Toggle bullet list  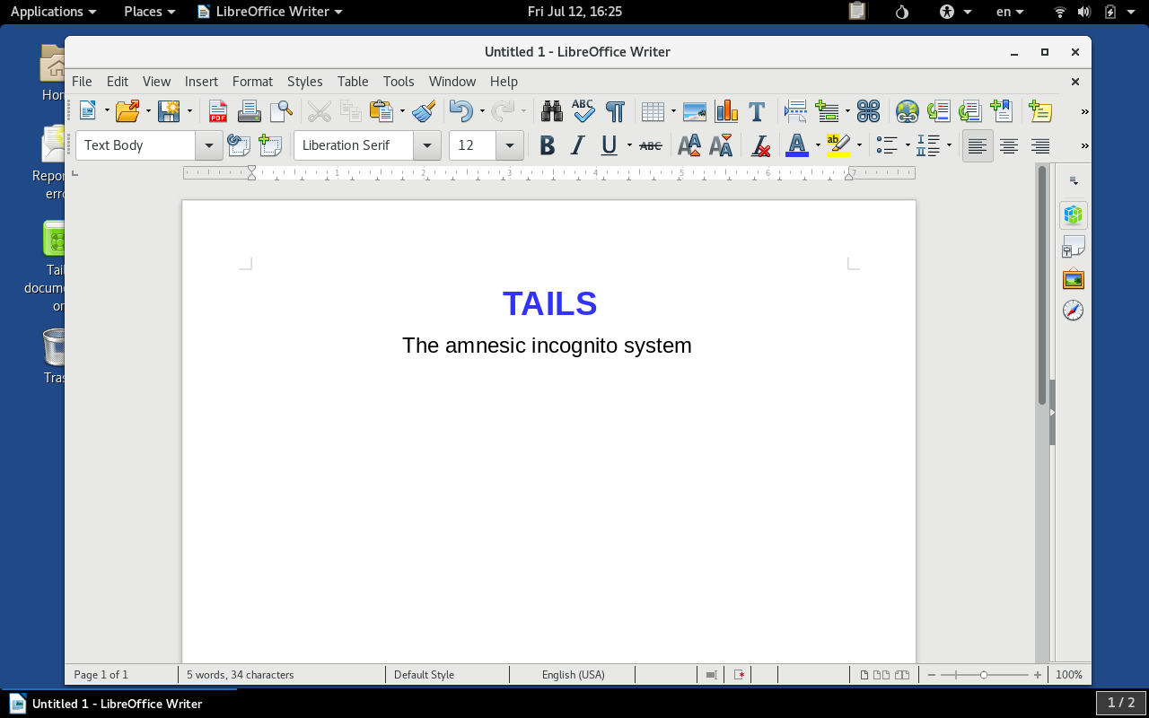pyautogui.click(x=887, y=145)
